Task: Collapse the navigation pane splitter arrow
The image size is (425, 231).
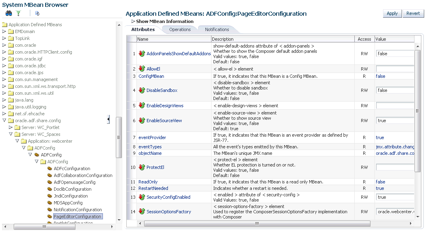Action: [x=109, y=119]
